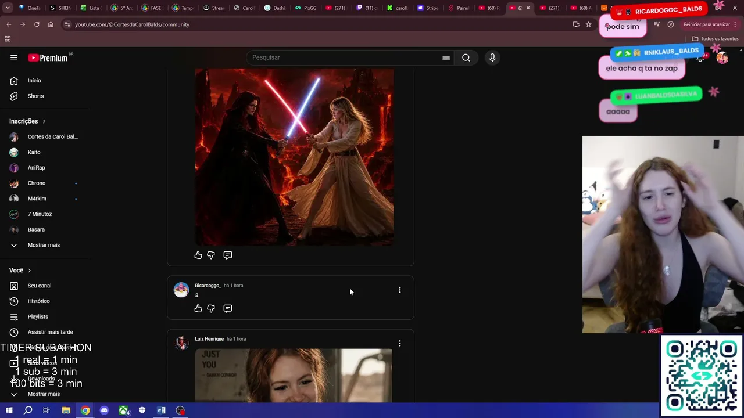744x418 pixels.
Task: Switch to the SHEIN browser tab
Action: [x=60, y=8]
